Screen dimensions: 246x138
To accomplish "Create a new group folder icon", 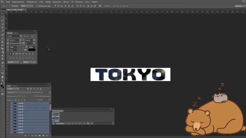I will tap(40, 136).
